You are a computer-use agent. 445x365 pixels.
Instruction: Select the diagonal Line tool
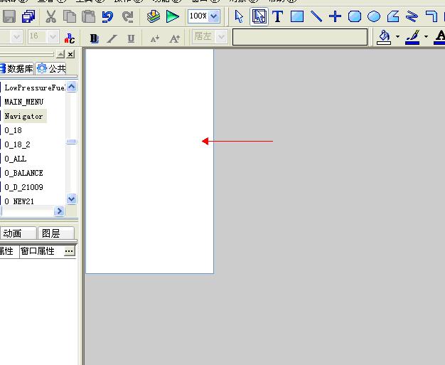[316, 16]
